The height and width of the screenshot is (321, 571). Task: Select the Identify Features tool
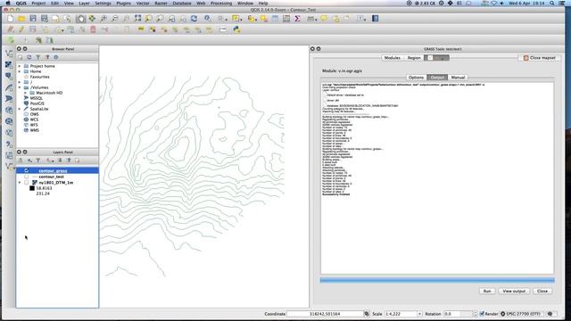tap(207, 19)
